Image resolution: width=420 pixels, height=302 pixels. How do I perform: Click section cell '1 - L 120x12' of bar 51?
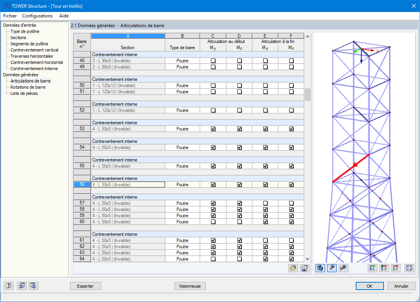coord(128,92)
